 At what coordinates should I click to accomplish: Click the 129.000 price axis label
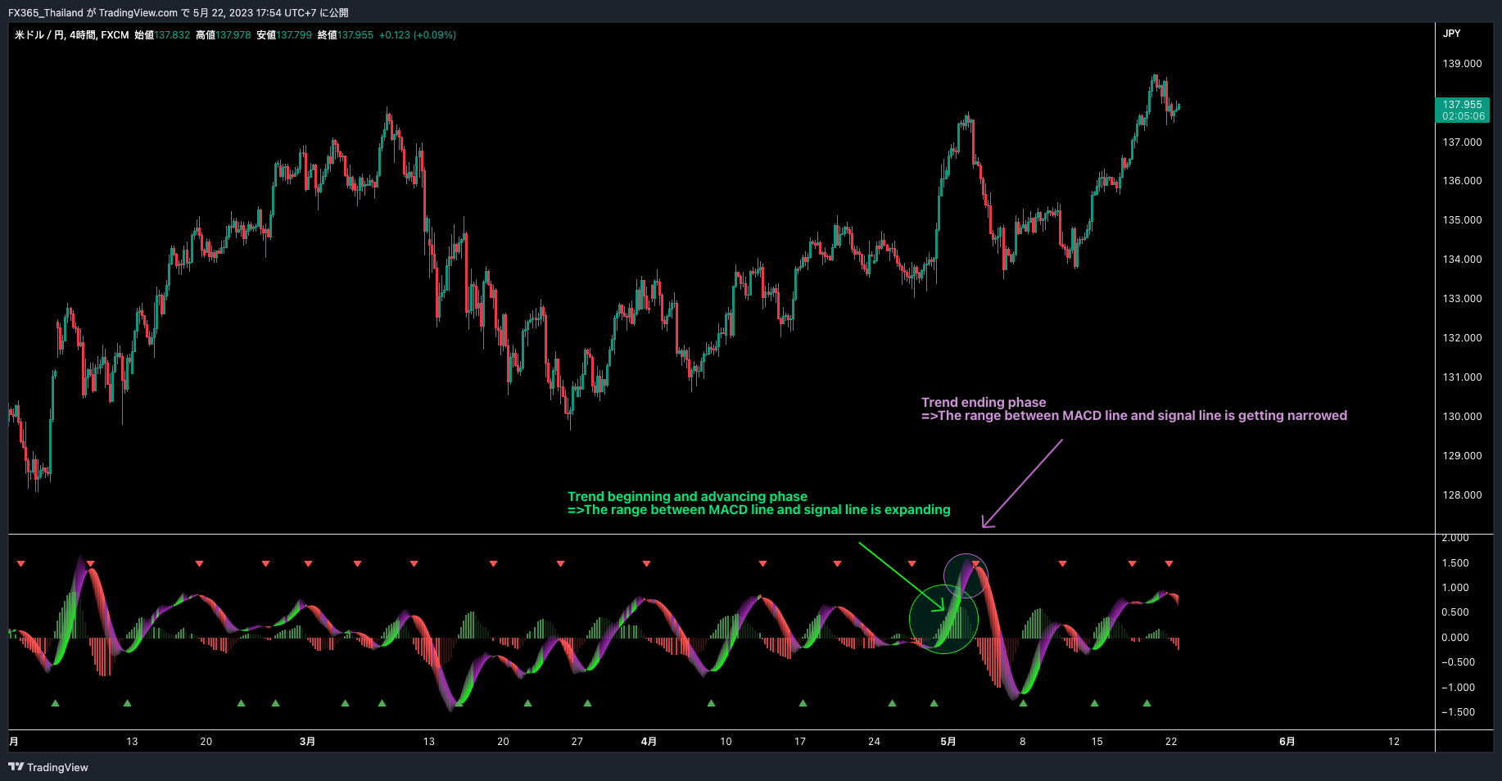(1462, 456)
